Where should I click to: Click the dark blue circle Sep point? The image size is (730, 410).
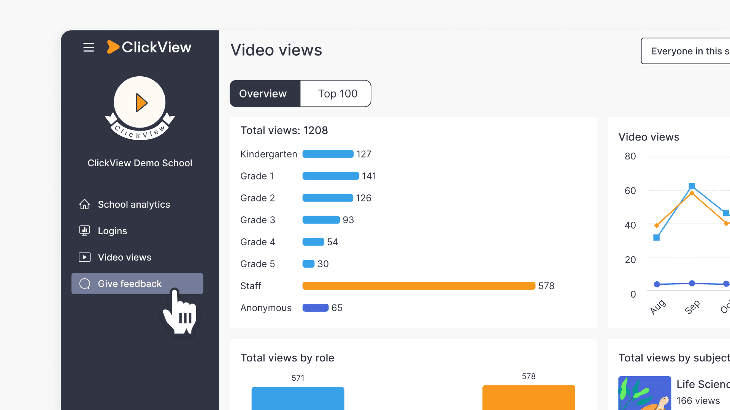pyautogui.click(x=692, y=283)
